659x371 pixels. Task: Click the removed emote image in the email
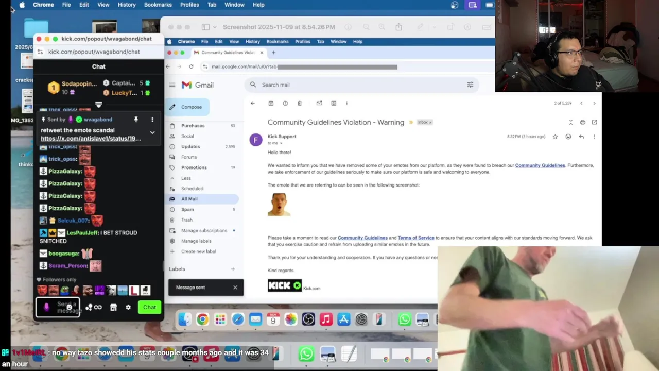(x=279, y=205)
